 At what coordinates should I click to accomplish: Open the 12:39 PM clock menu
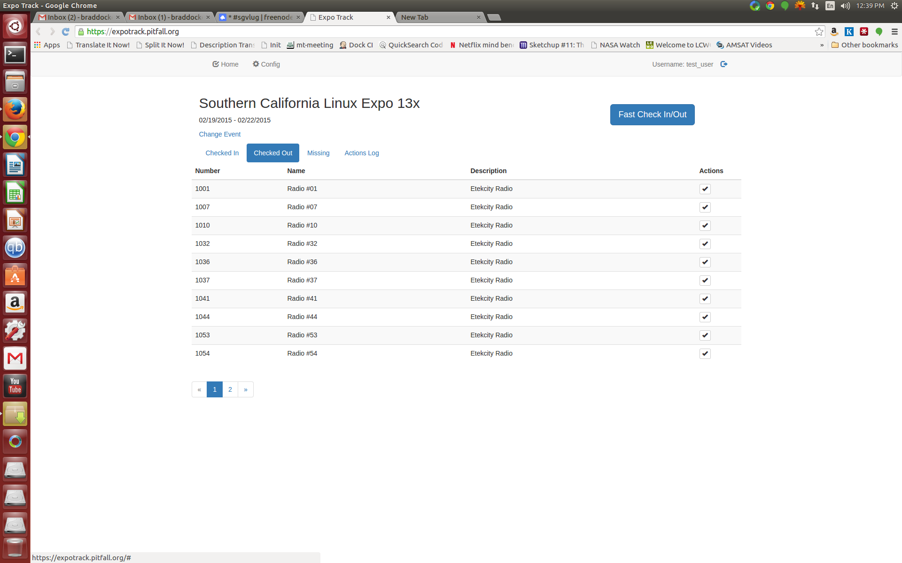pos(870,6)
